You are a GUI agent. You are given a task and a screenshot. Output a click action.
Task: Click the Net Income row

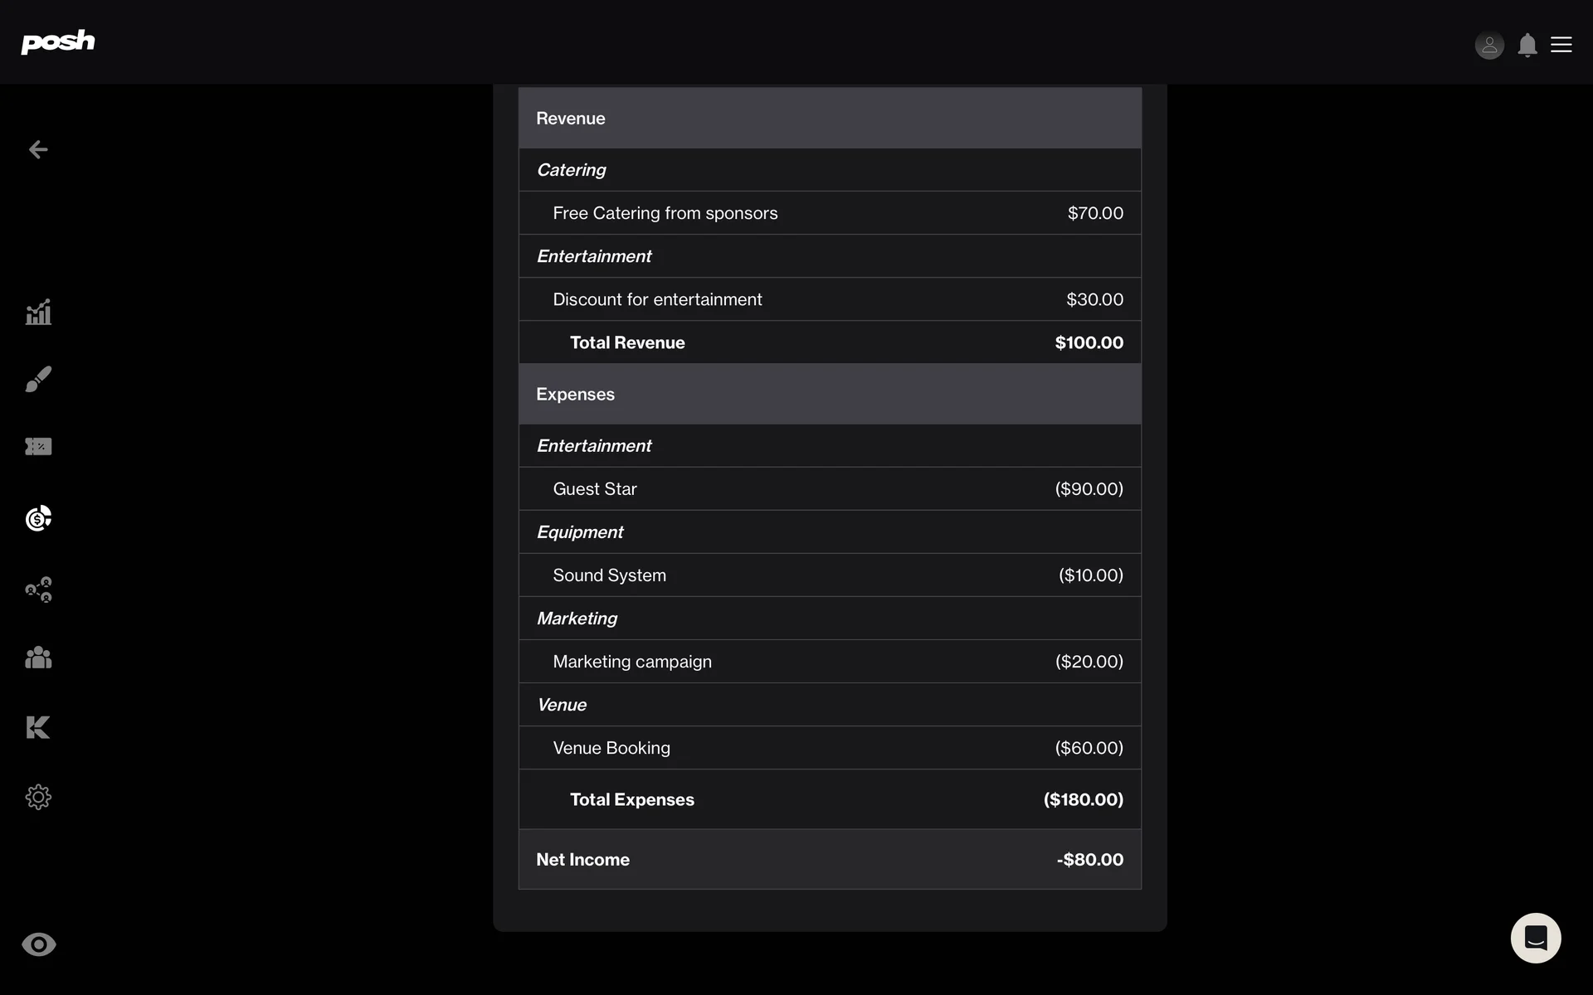point(830,860)
